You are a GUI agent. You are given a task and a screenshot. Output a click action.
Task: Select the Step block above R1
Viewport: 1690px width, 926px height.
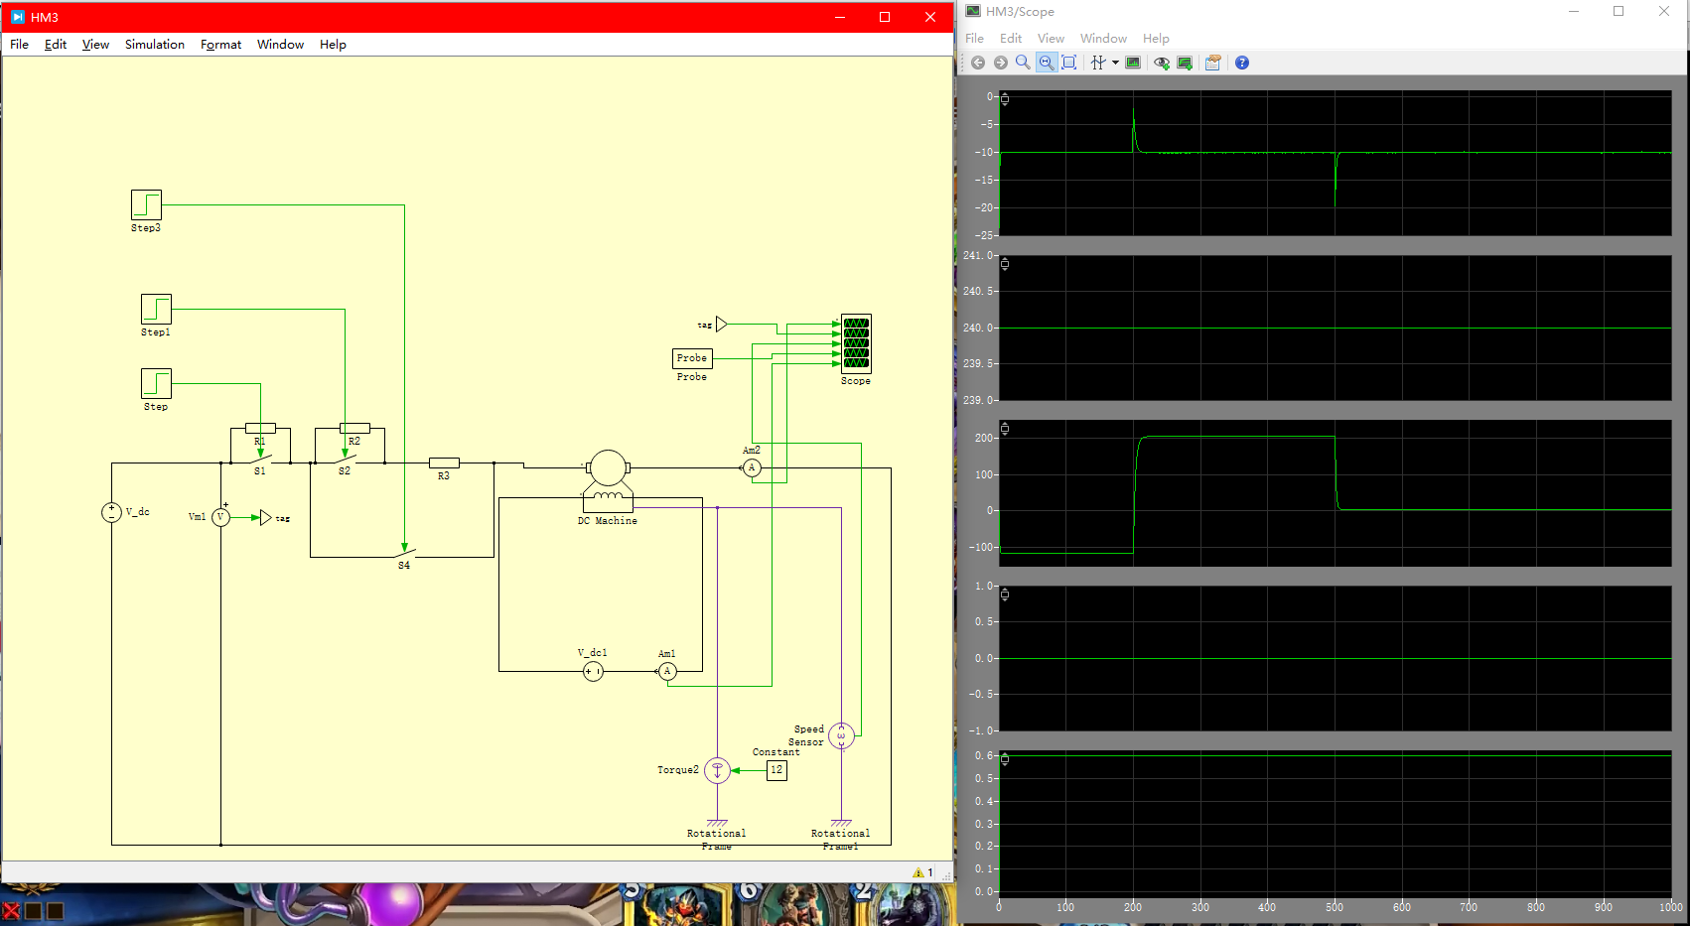(x=156, y=383)
